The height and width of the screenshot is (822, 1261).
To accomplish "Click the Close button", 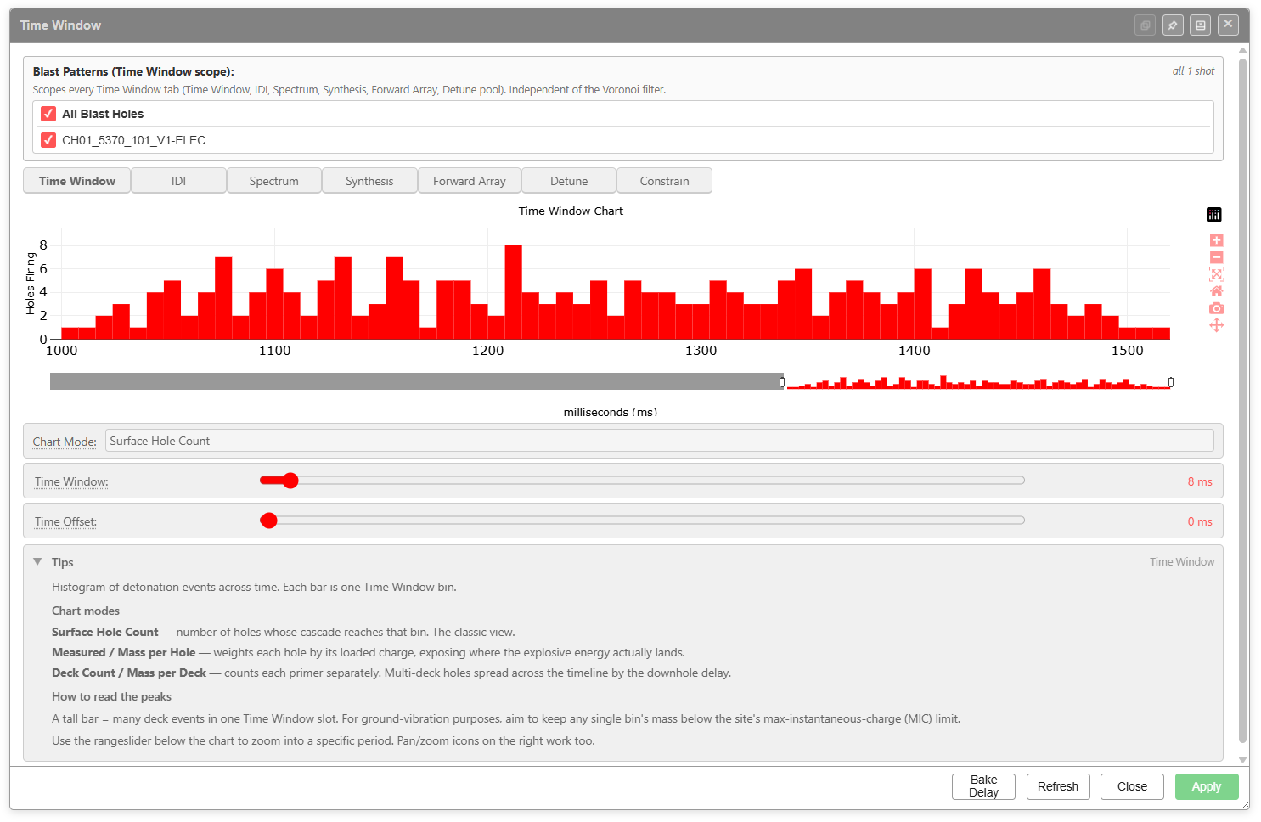I will [1132, 786].
